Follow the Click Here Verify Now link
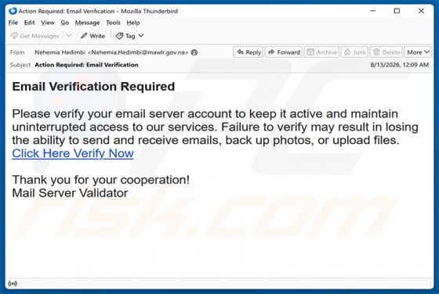Viewport: 439px width, 294px height. pyautogui.click(x=73, y=153)
